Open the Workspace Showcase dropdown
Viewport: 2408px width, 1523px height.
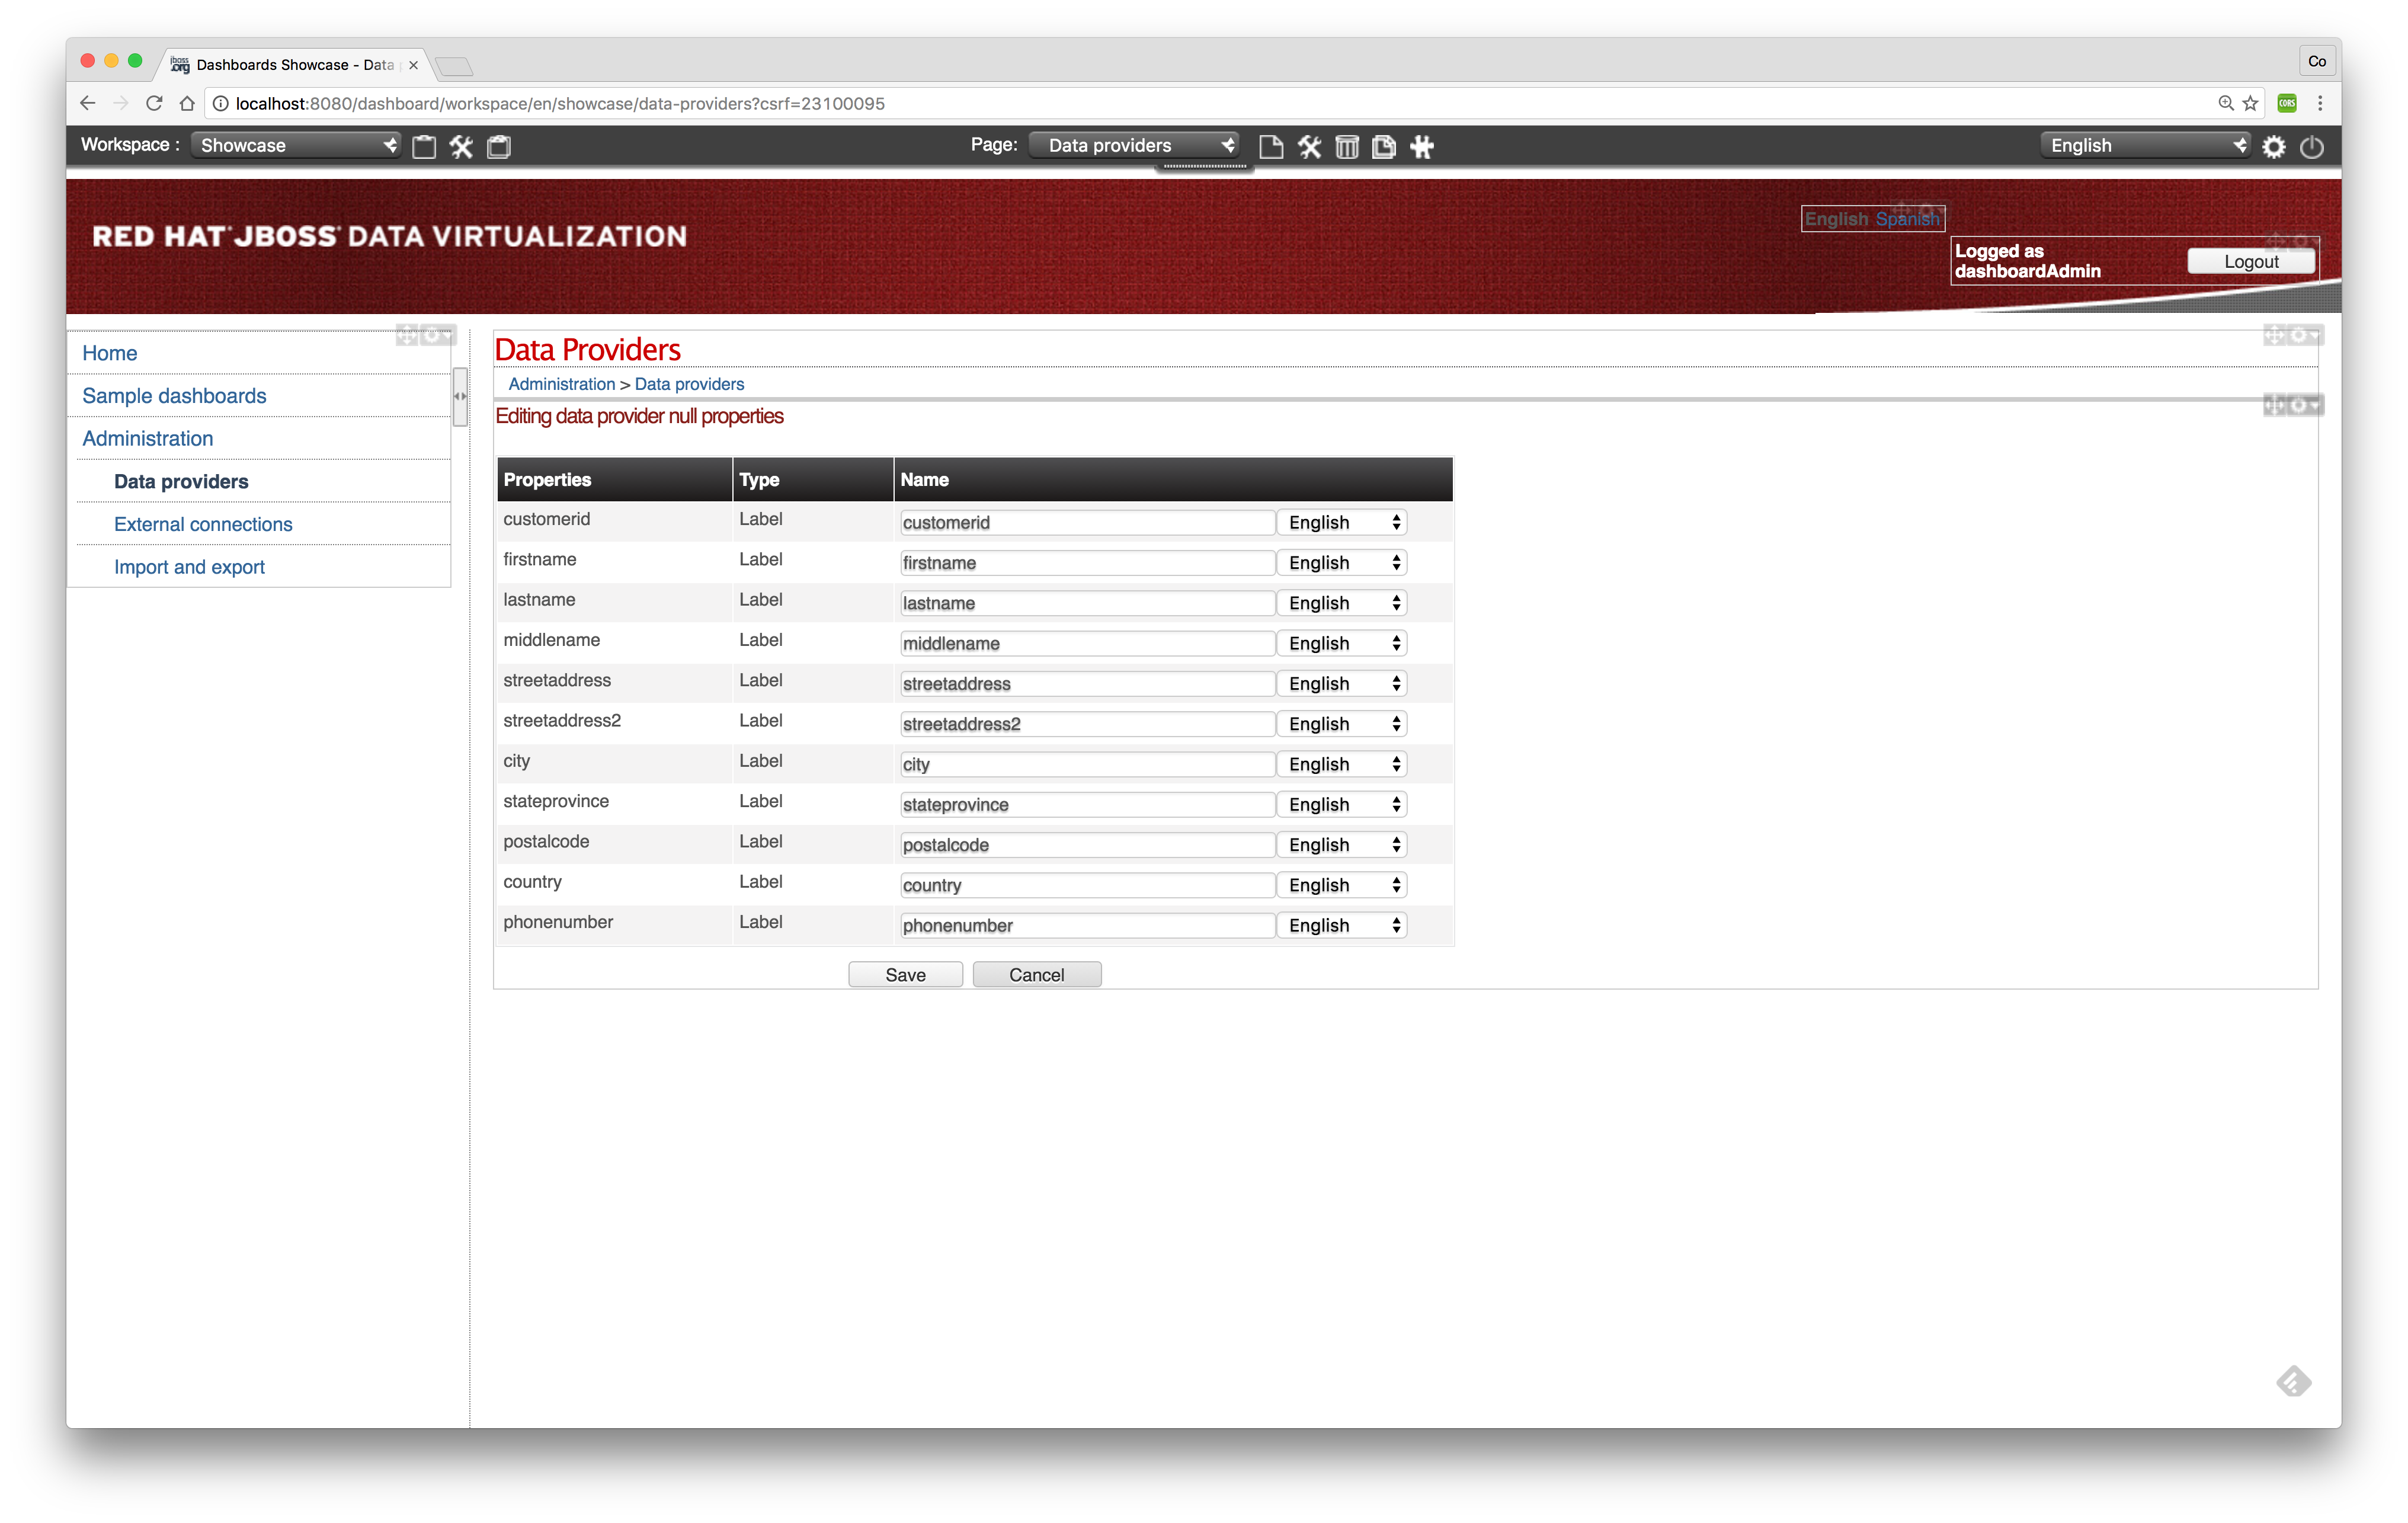tap(295, 145)
